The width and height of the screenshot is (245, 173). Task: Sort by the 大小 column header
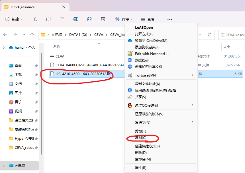tap(227, 47)
